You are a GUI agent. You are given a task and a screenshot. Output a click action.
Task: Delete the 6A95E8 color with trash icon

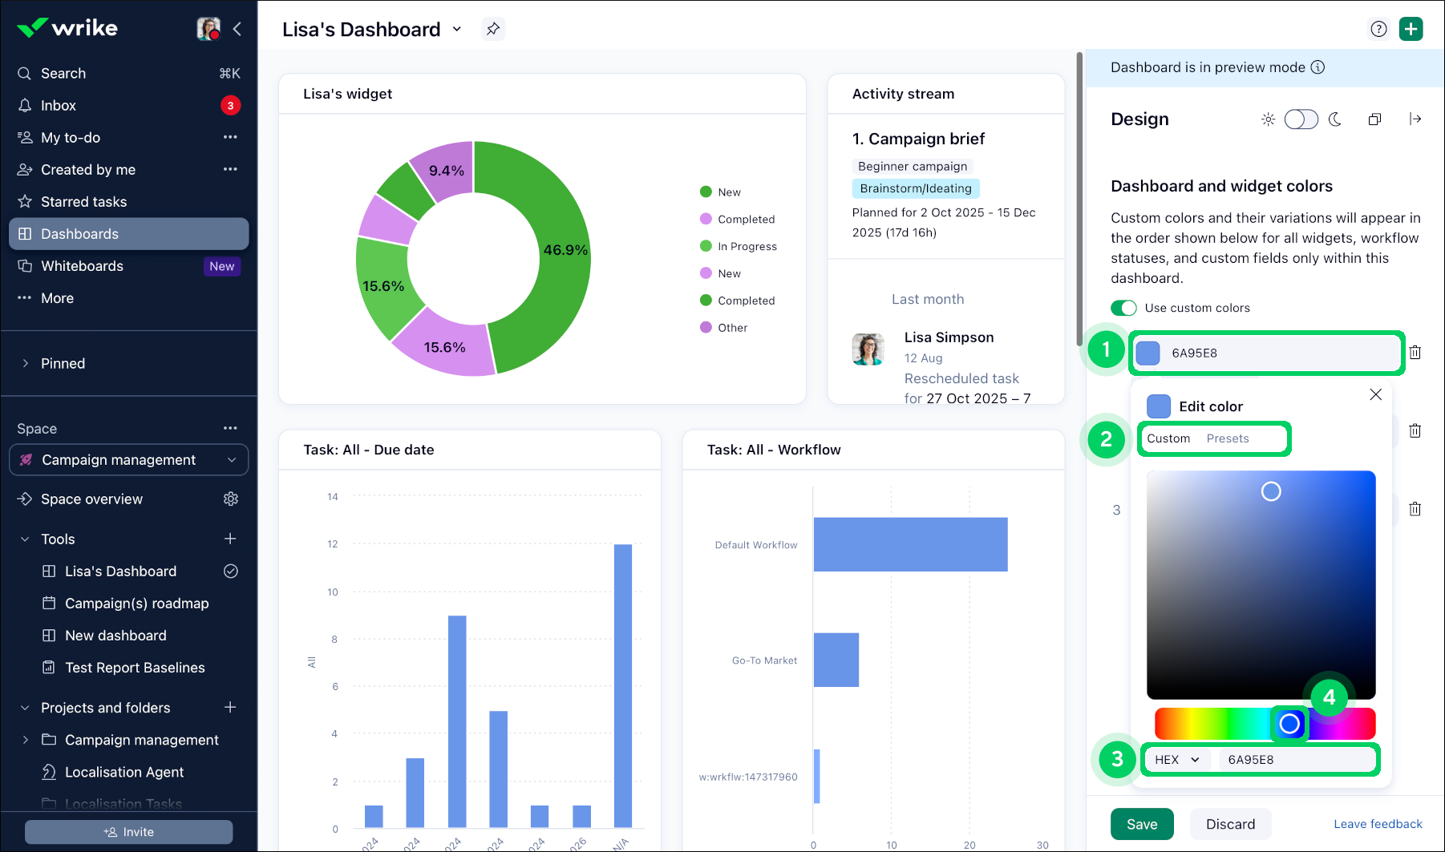coord(1415,353)
